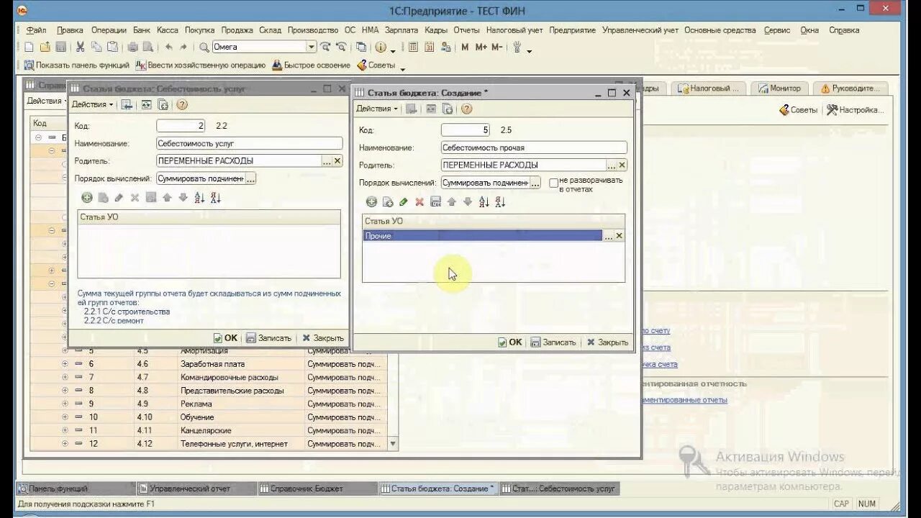Click OK in the Создание window
Image resolution: width=921 pixels, height=518 pixels.
click(x=510, y=342)
